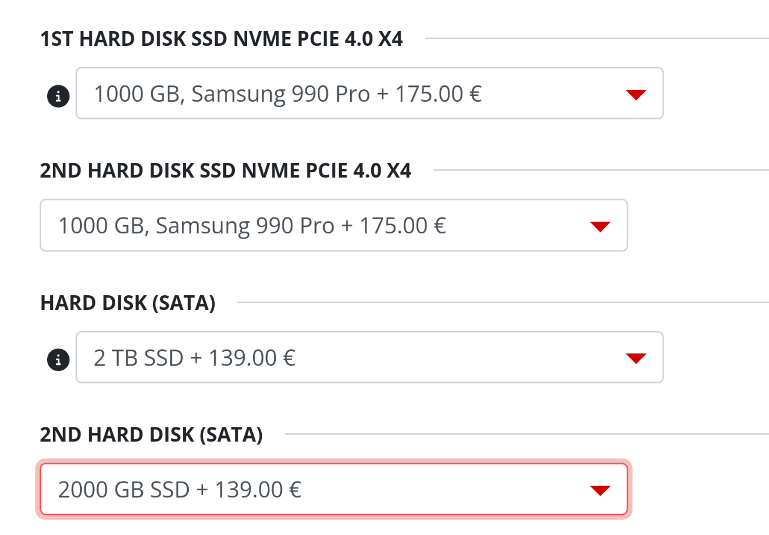Click red arrow on highlighted 2000 GB SSD dropdown
Viewport: 769px width, 535px height.
(600, 490)
